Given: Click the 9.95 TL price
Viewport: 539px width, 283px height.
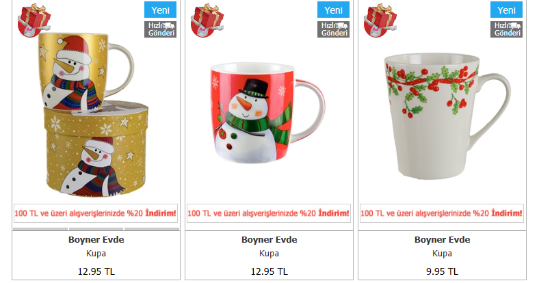Looking at the screenshot, I should [x=442, y=271].
